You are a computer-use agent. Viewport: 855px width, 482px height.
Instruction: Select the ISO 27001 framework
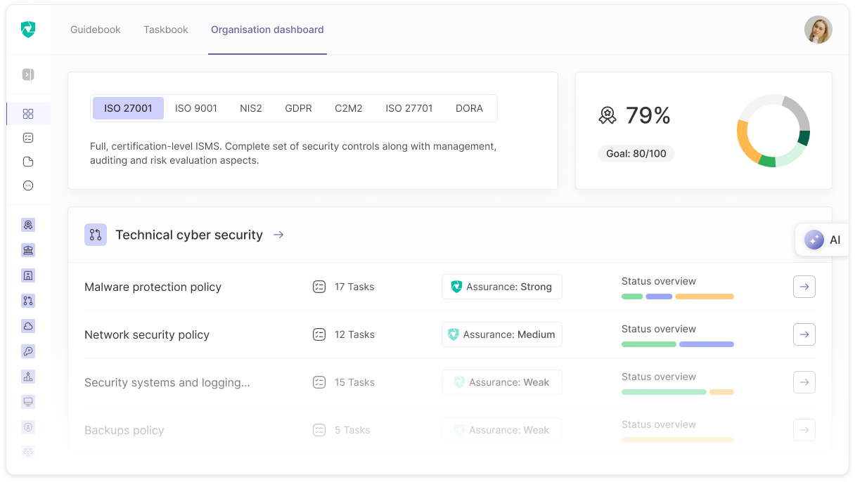click(128, 108)
